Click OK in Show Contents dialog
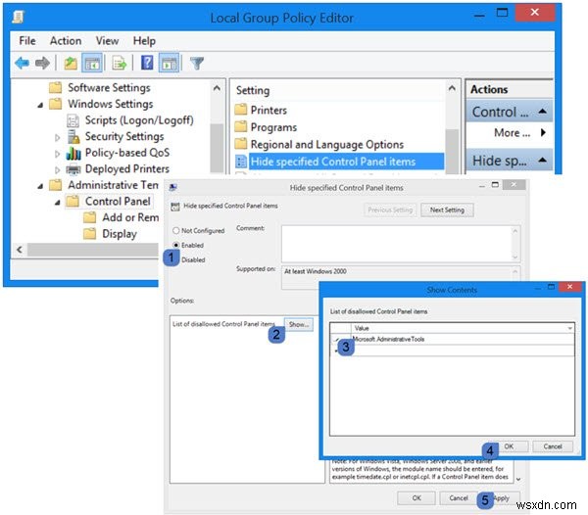This screenshot has height=515, width=588. [509, 446]
